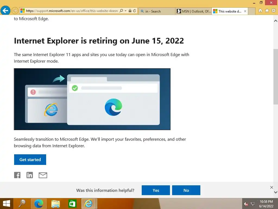Open a new tab with the blank tab button
278x209 pixels.
coord(252,11)
